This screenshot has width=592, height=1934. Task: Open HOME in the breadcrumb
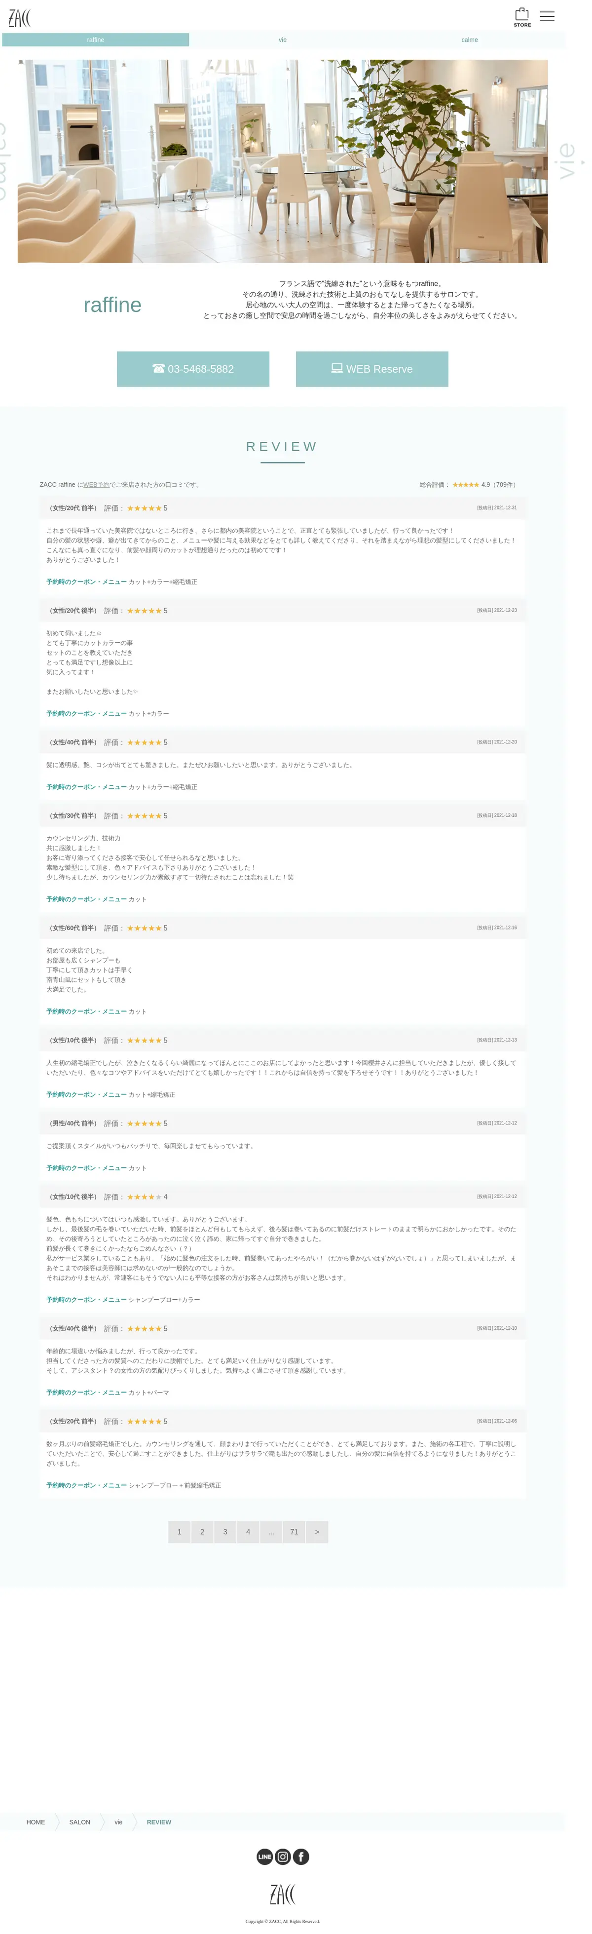tap(35, 1822)
